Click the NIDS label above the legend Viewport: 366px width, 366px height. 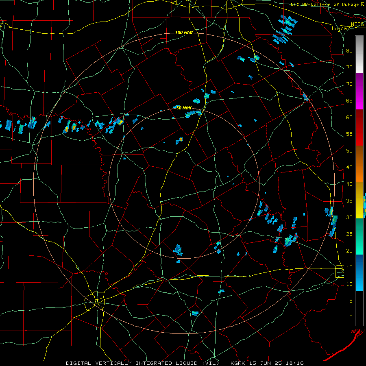pyautogui.click(x=357, y=24)
